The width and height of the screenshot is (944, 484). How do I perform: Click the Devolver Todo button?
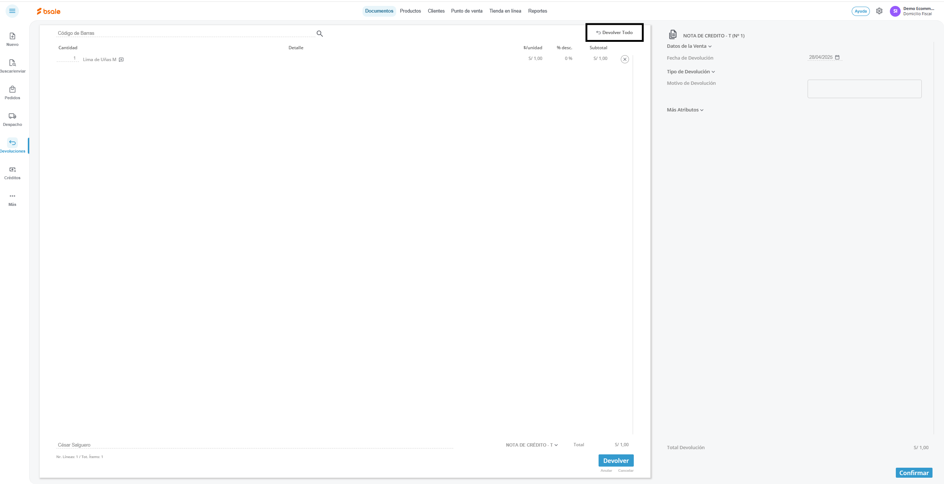tap(614, 33)
